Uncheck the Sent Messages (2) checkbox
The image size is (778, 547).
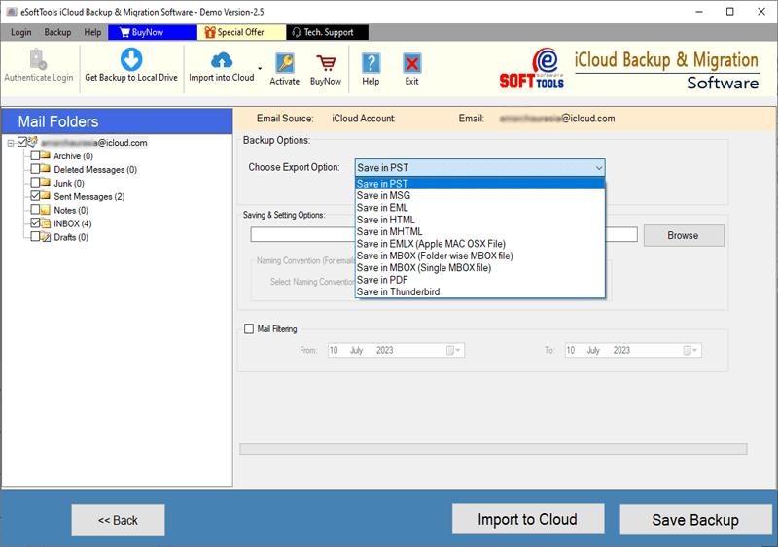(x=35, y=195)
